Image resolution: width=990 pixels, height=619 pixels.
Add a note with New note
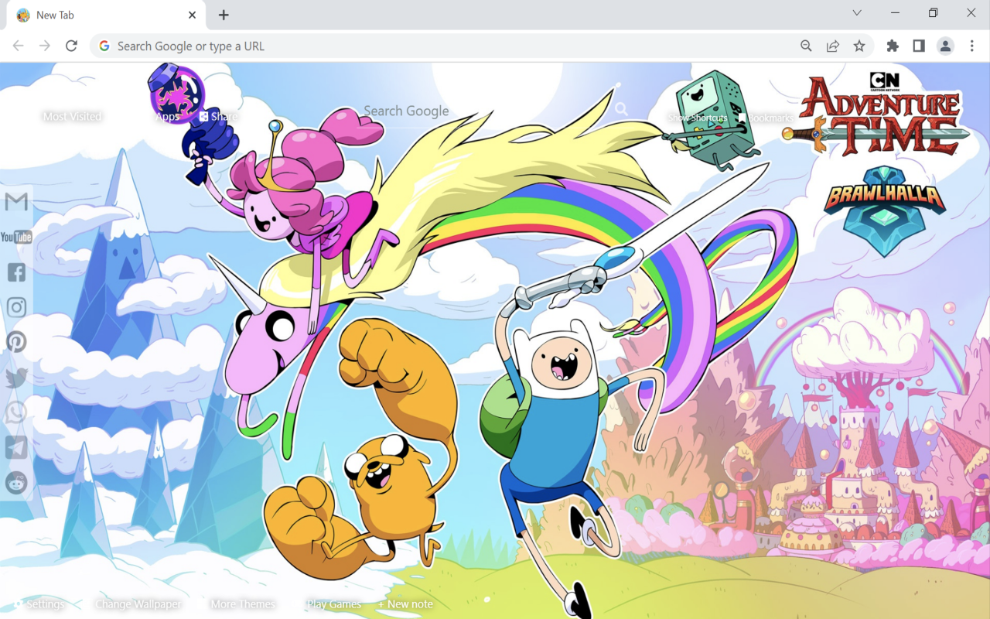tap(405, 604)
